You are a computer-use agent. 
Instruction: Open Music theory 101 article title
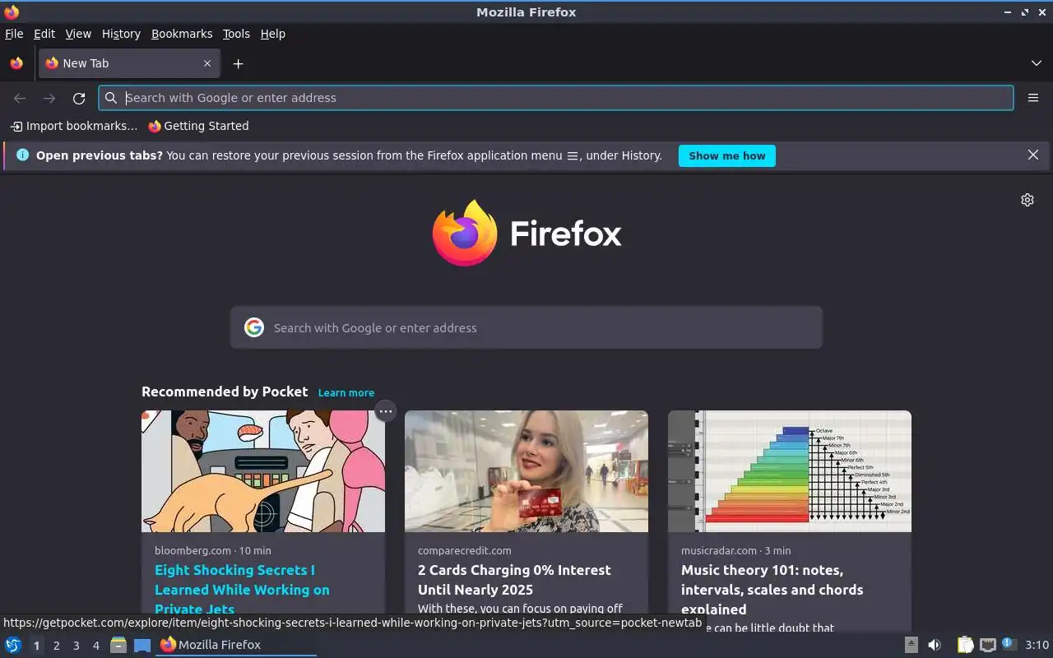point(772,590)
